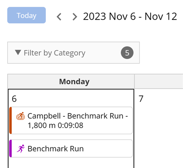Open the Filter by Category panel
Screen dimensions: 183x168
(74, 53)
